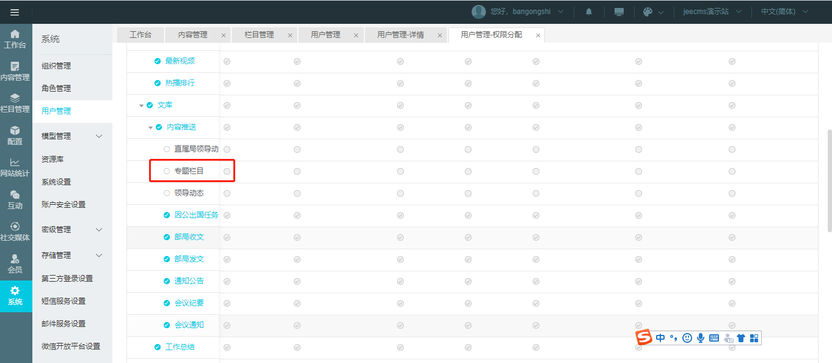832x363 pixels.
Task: Open the 网站统计 sidebar section
Action: tap(15, 167)
